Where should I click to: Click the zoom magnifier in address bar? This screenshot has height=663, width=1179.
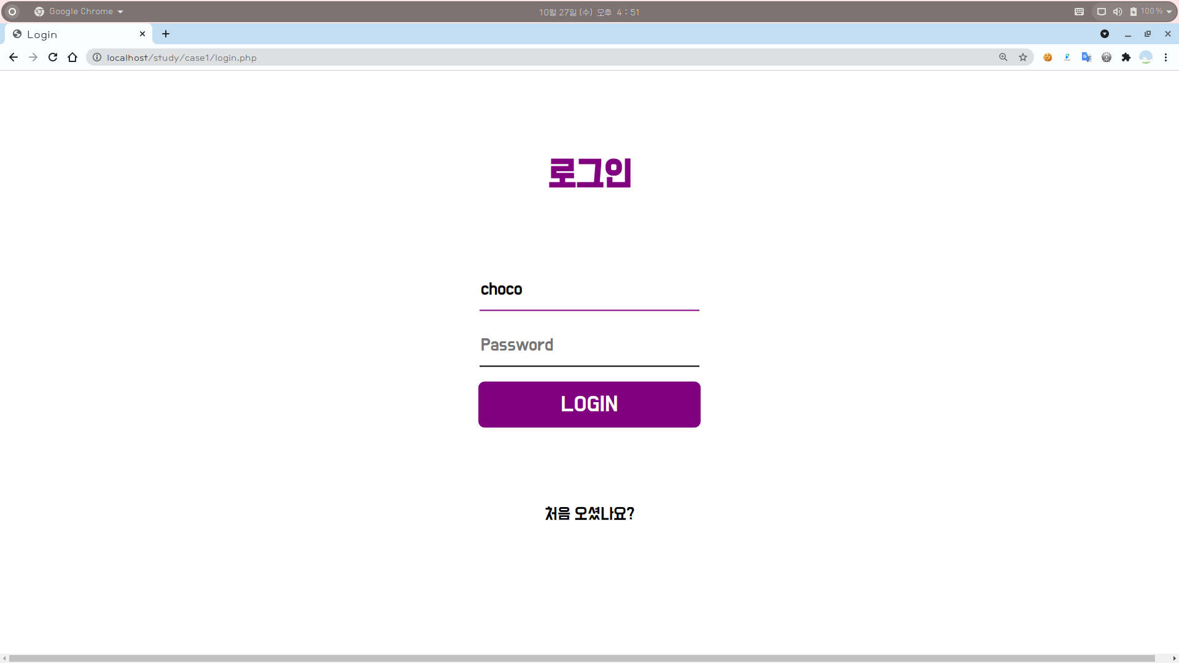(x=1003, y=57)
